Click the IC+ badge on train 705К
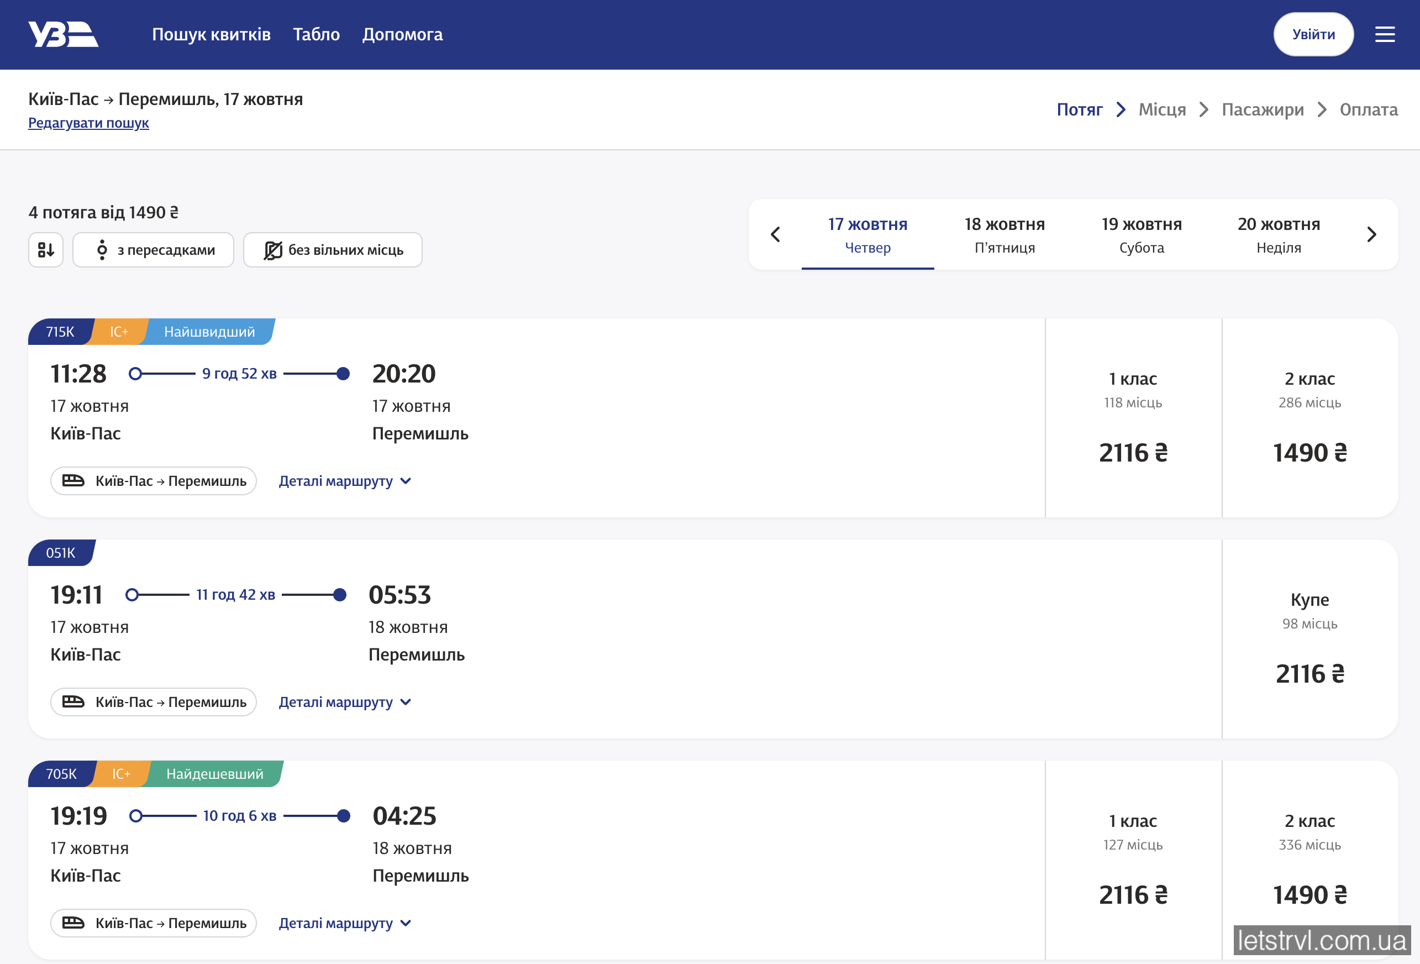Image resolution: width=1420 pixels, height=964 pixels. pos(121,774)
